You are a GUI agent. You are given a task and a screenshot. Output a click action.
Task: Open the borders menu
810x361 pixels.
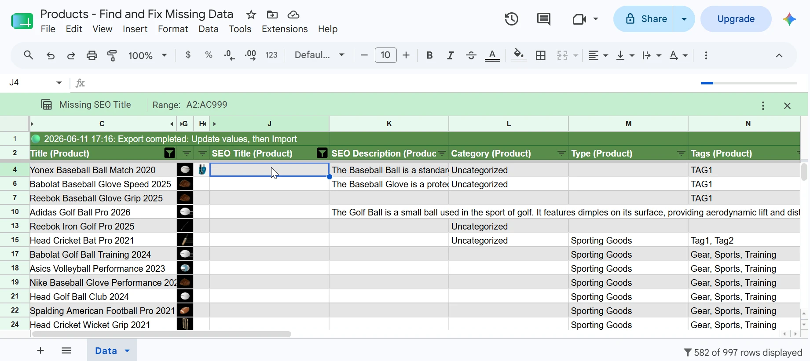pyautogui.click(x=541, y=55)
